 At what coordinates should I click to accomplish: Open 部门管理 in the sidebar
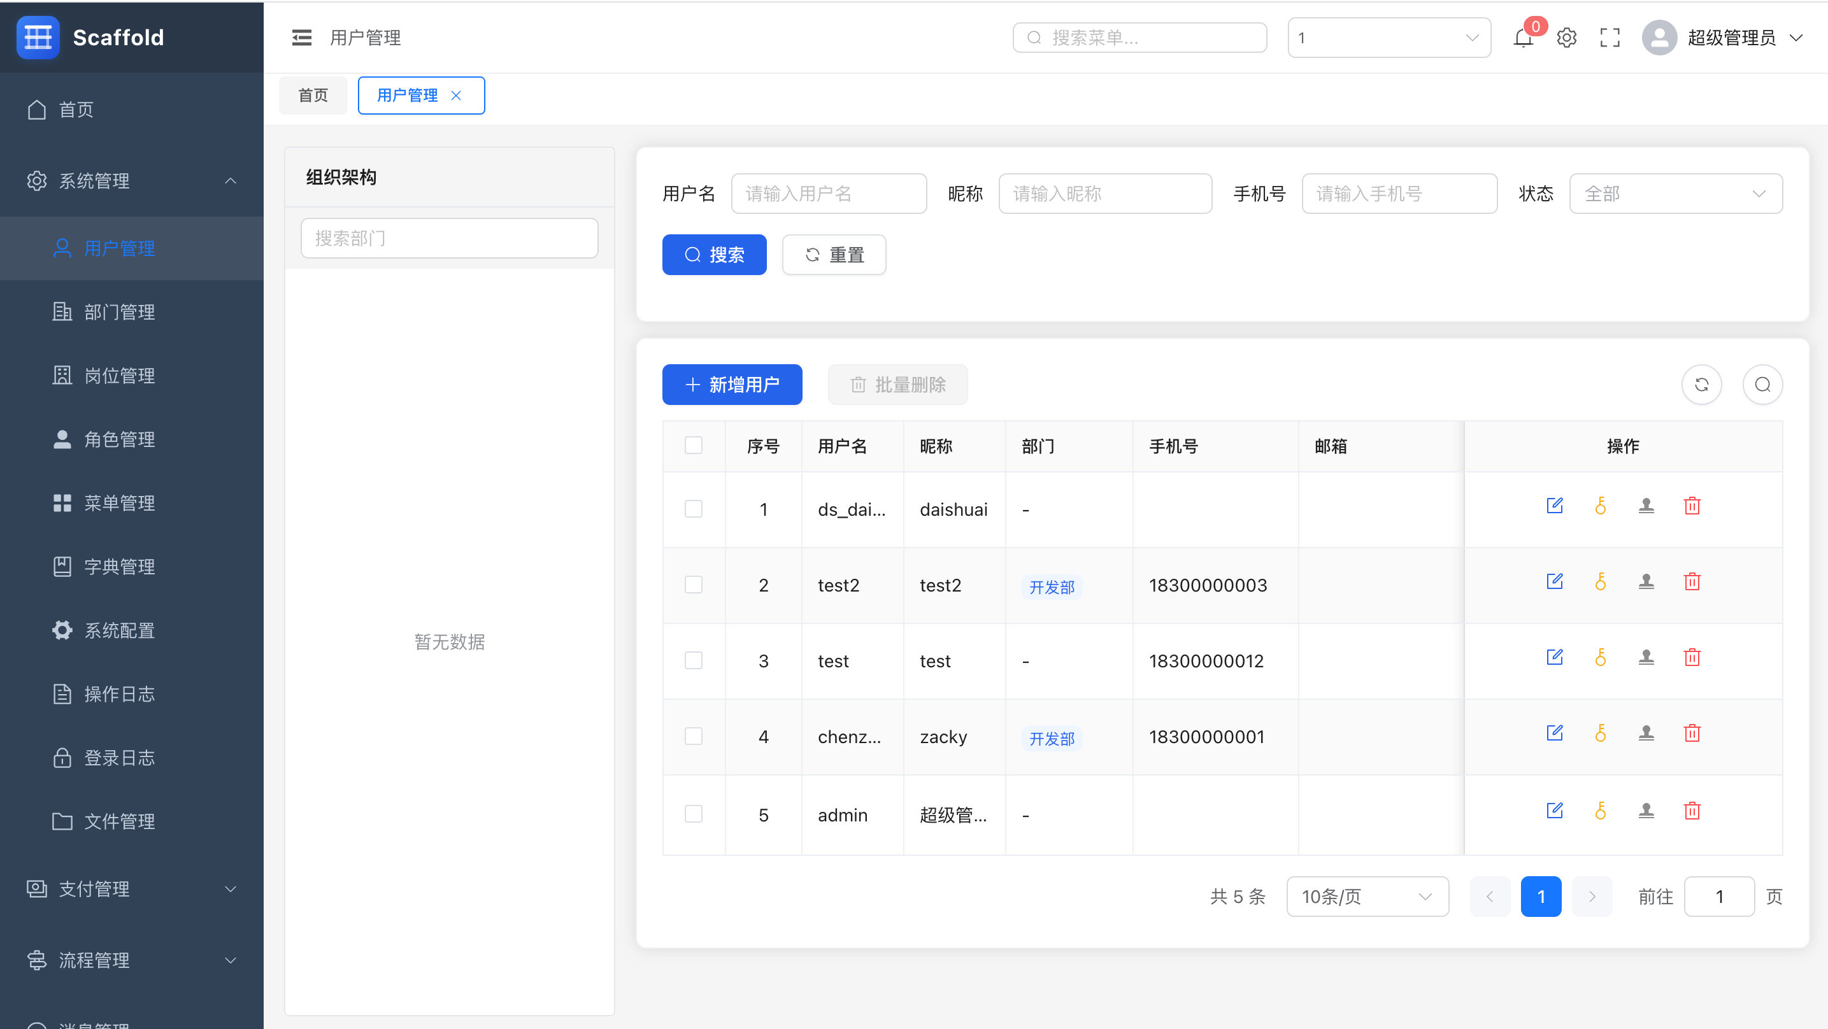coord(132,312)
